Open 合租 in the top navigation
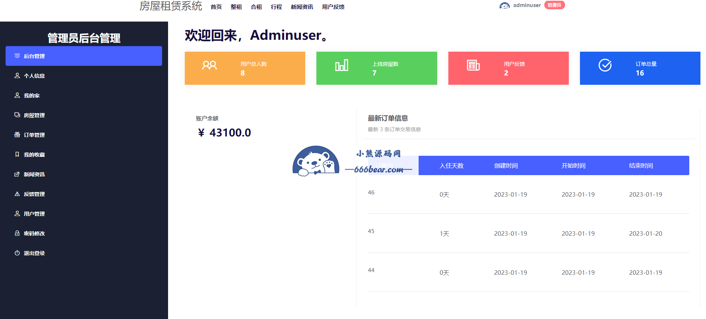 tap(256, 7)
